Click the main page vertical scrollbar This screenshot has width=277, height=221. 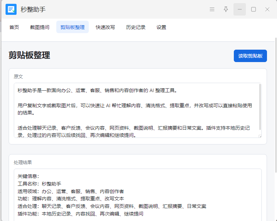click(x=276, y=105)
